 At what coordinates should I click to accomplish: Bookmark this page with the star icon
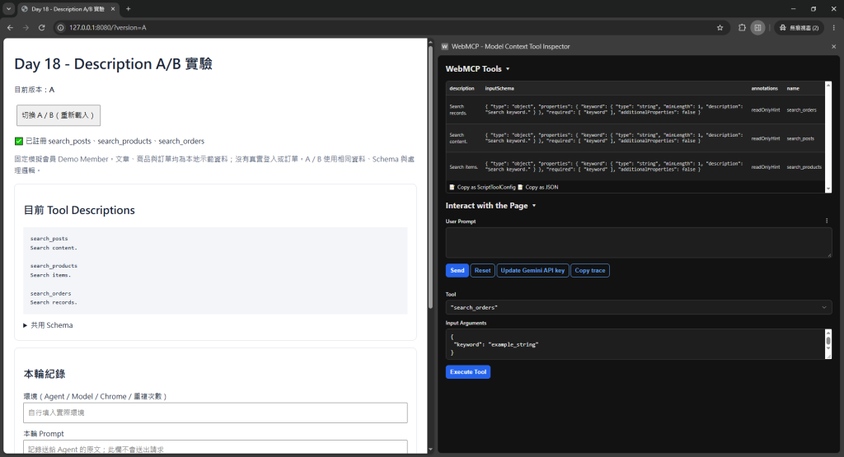tap(720, 27)
